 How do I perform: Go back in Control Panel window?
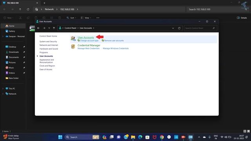tap(38, 28)
